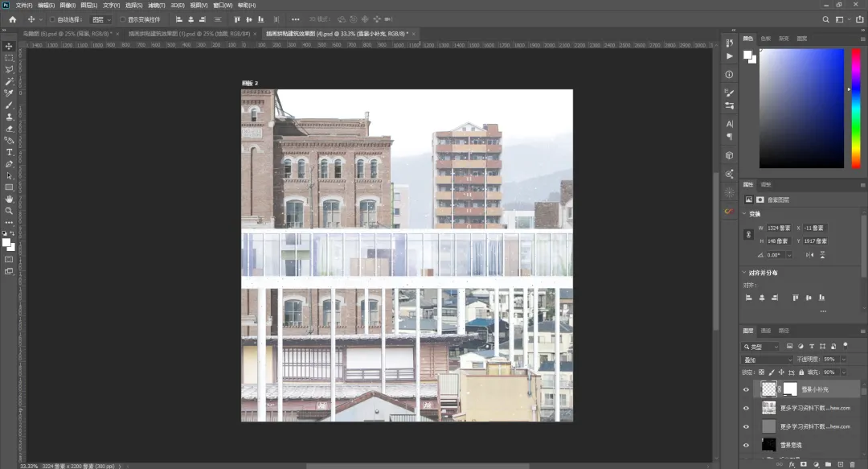Image resolution: width=868 pixels, height=469 pixels.
Task: Click the hue slider in the color picker
Action: point(856,109)
